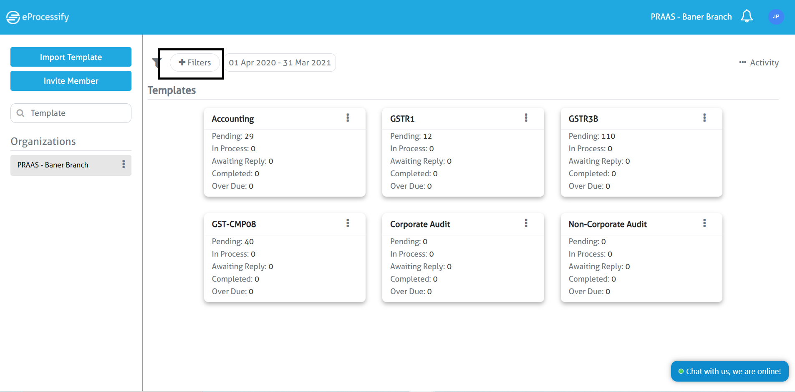Click GSTR1 Pending: 12
This screenshot has width=795, height=392.
pos(411,136)
